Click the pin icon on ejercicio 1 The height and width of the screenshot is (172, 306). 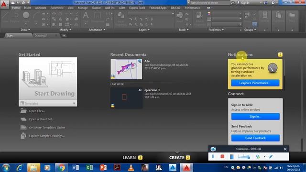pos(140,90)
